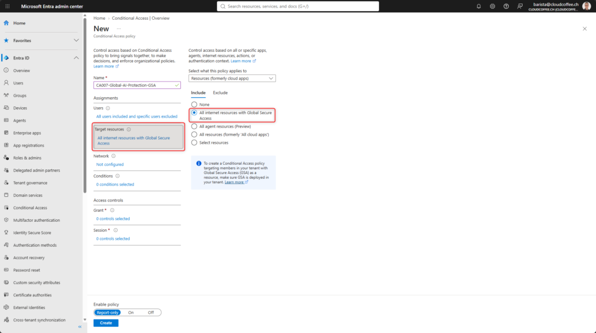The width and height of the screenshot is (596, 333).
Task: Set Enable policy to Report-only
Action: coord(108,313)
